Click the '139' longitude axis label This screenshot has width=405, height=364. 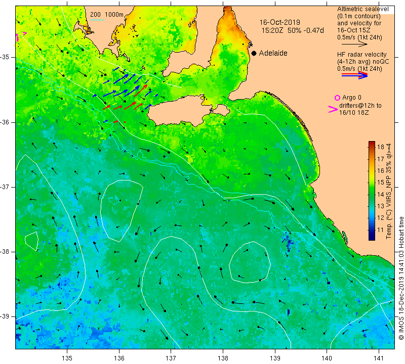(275, 358)
